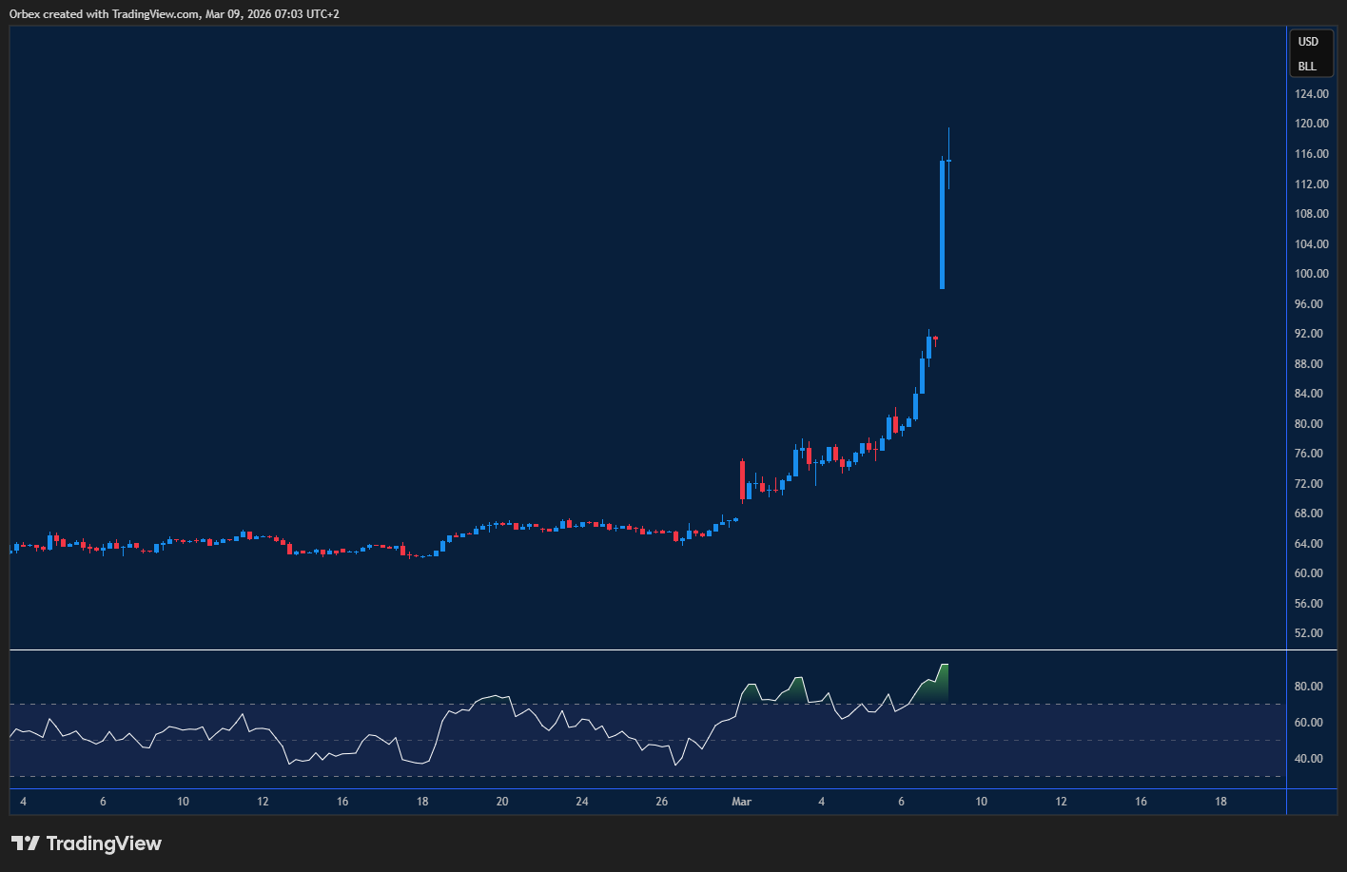Click the 104.00 price scale label

[x=1311, y=244]
